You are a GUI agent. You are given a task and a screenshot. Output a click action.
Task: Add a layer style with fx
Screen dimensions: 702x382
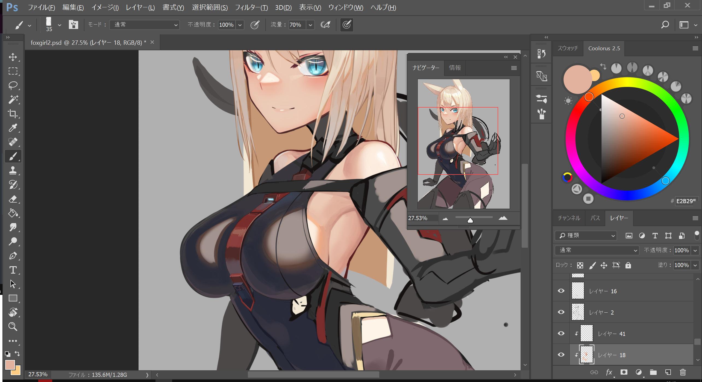coord(609,372)
